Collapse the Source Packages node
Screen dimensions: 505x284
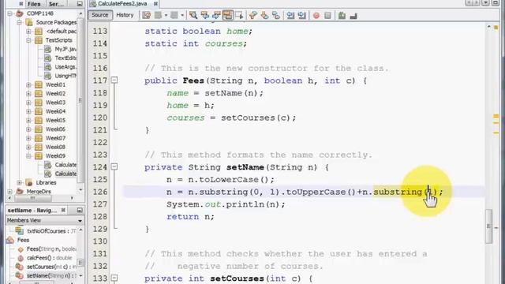point(19,23)
